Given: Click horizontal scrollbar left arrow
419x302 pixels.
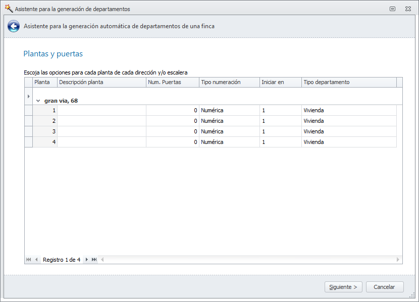Looking at the screenshot, I should (102, 259).
